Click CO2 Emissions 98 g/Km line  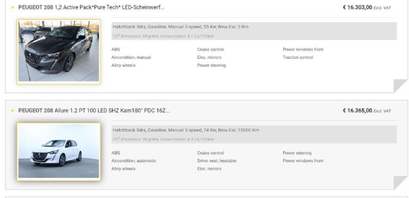click(163, 139)
